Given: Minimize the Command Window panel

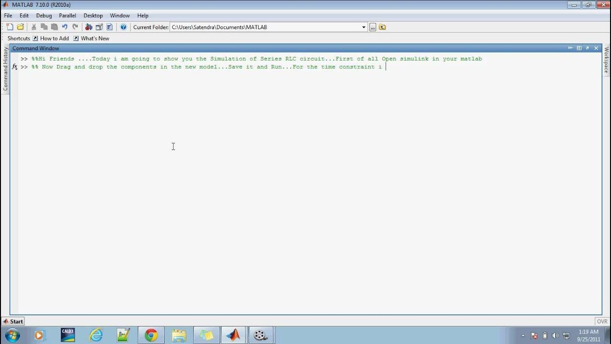Looking at the screenshot, I should point(570,48).
